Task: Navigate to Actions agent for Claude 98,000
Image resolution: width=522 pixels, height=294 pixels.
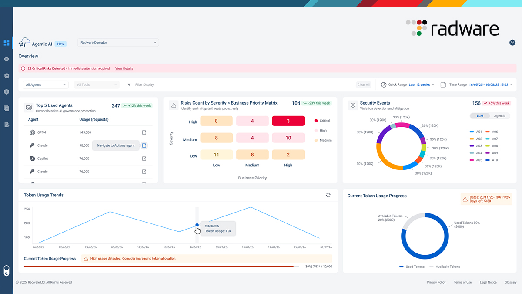Action: (x=144, y=145)
